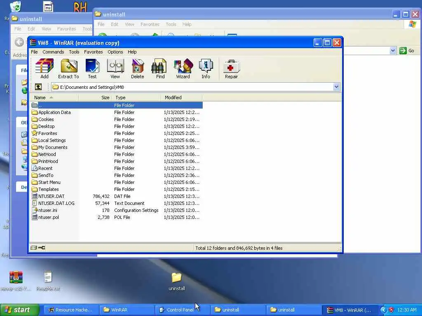Screen dimensions: 422x316
Task: Select the Application Data folder icon
Action: coord(35,112)
